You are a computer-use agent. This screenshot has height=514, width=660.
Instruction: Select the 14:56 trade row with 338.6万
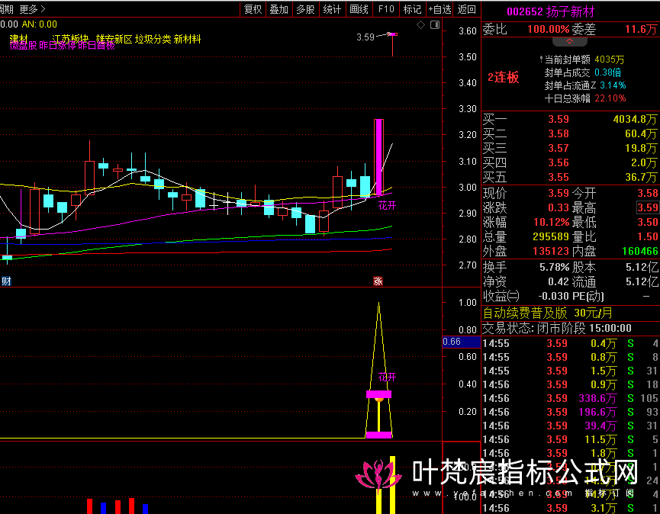[x=570, y=398]
